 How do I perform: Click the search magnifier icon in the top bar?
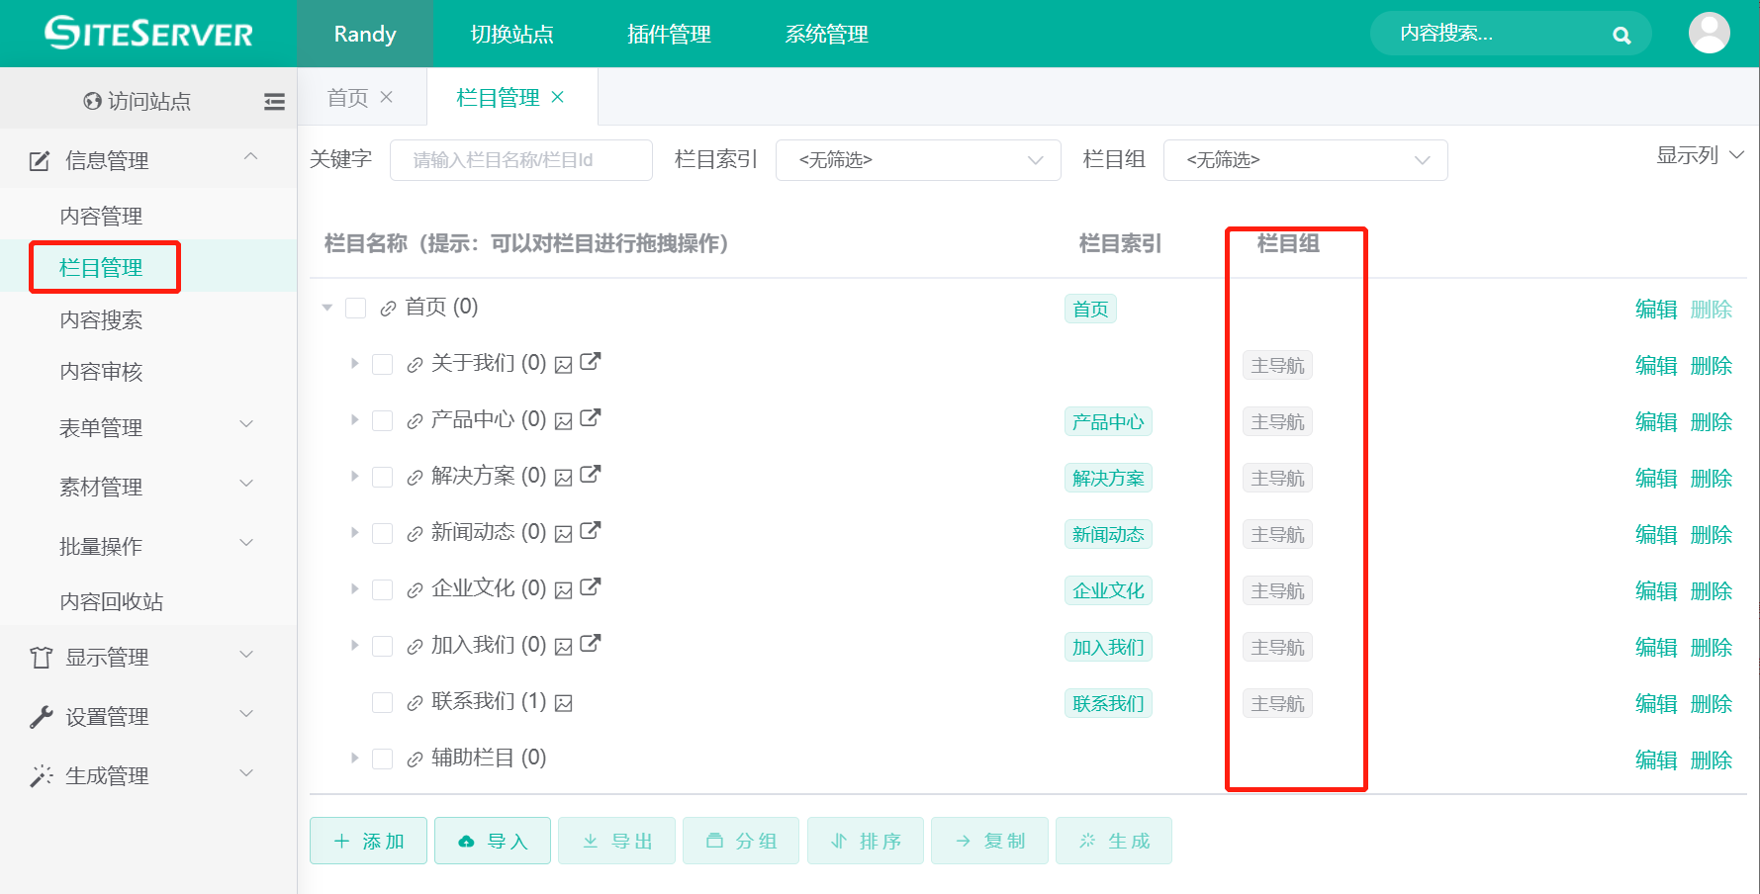(1620, 34)
